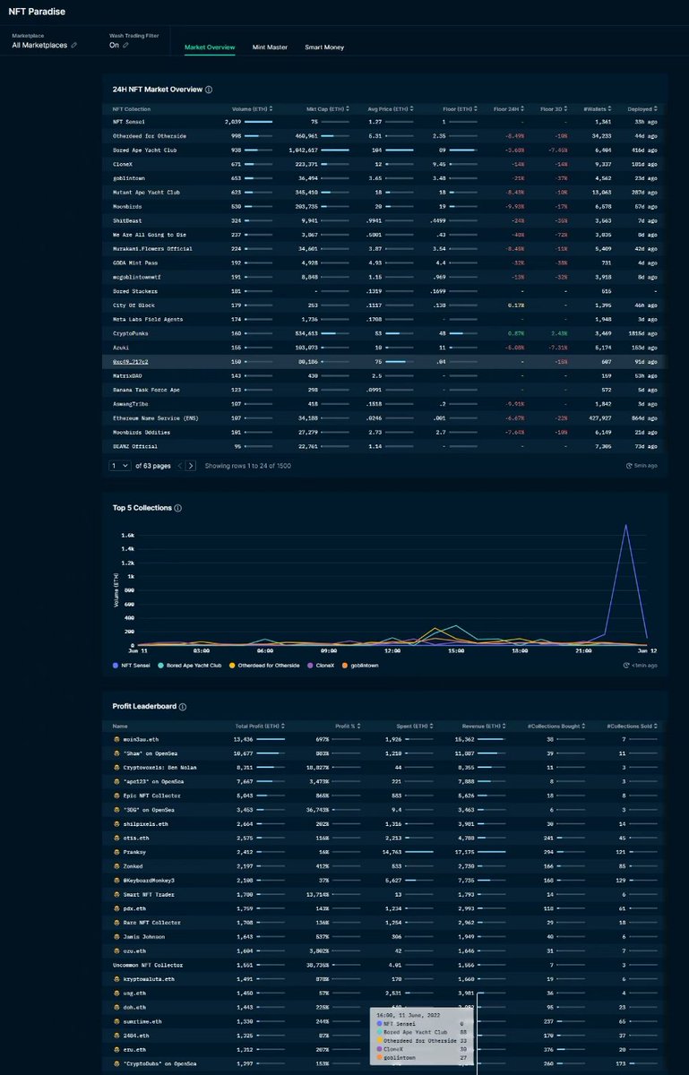This screenshot has width=689, height=1075.
Task: Click Volume bar for NFT Sensei row
Action: 258,123
